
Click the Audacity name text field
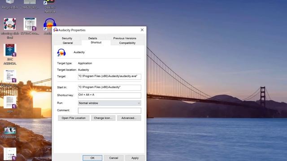point(79,52)
